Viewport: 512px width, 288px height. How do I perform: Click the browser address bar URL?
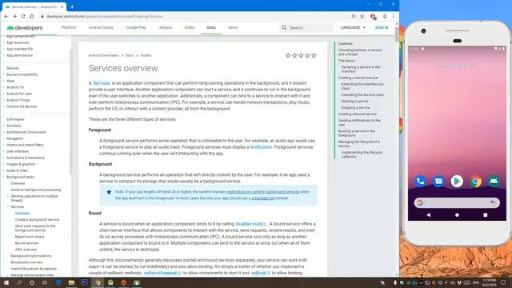pos(104,16)
